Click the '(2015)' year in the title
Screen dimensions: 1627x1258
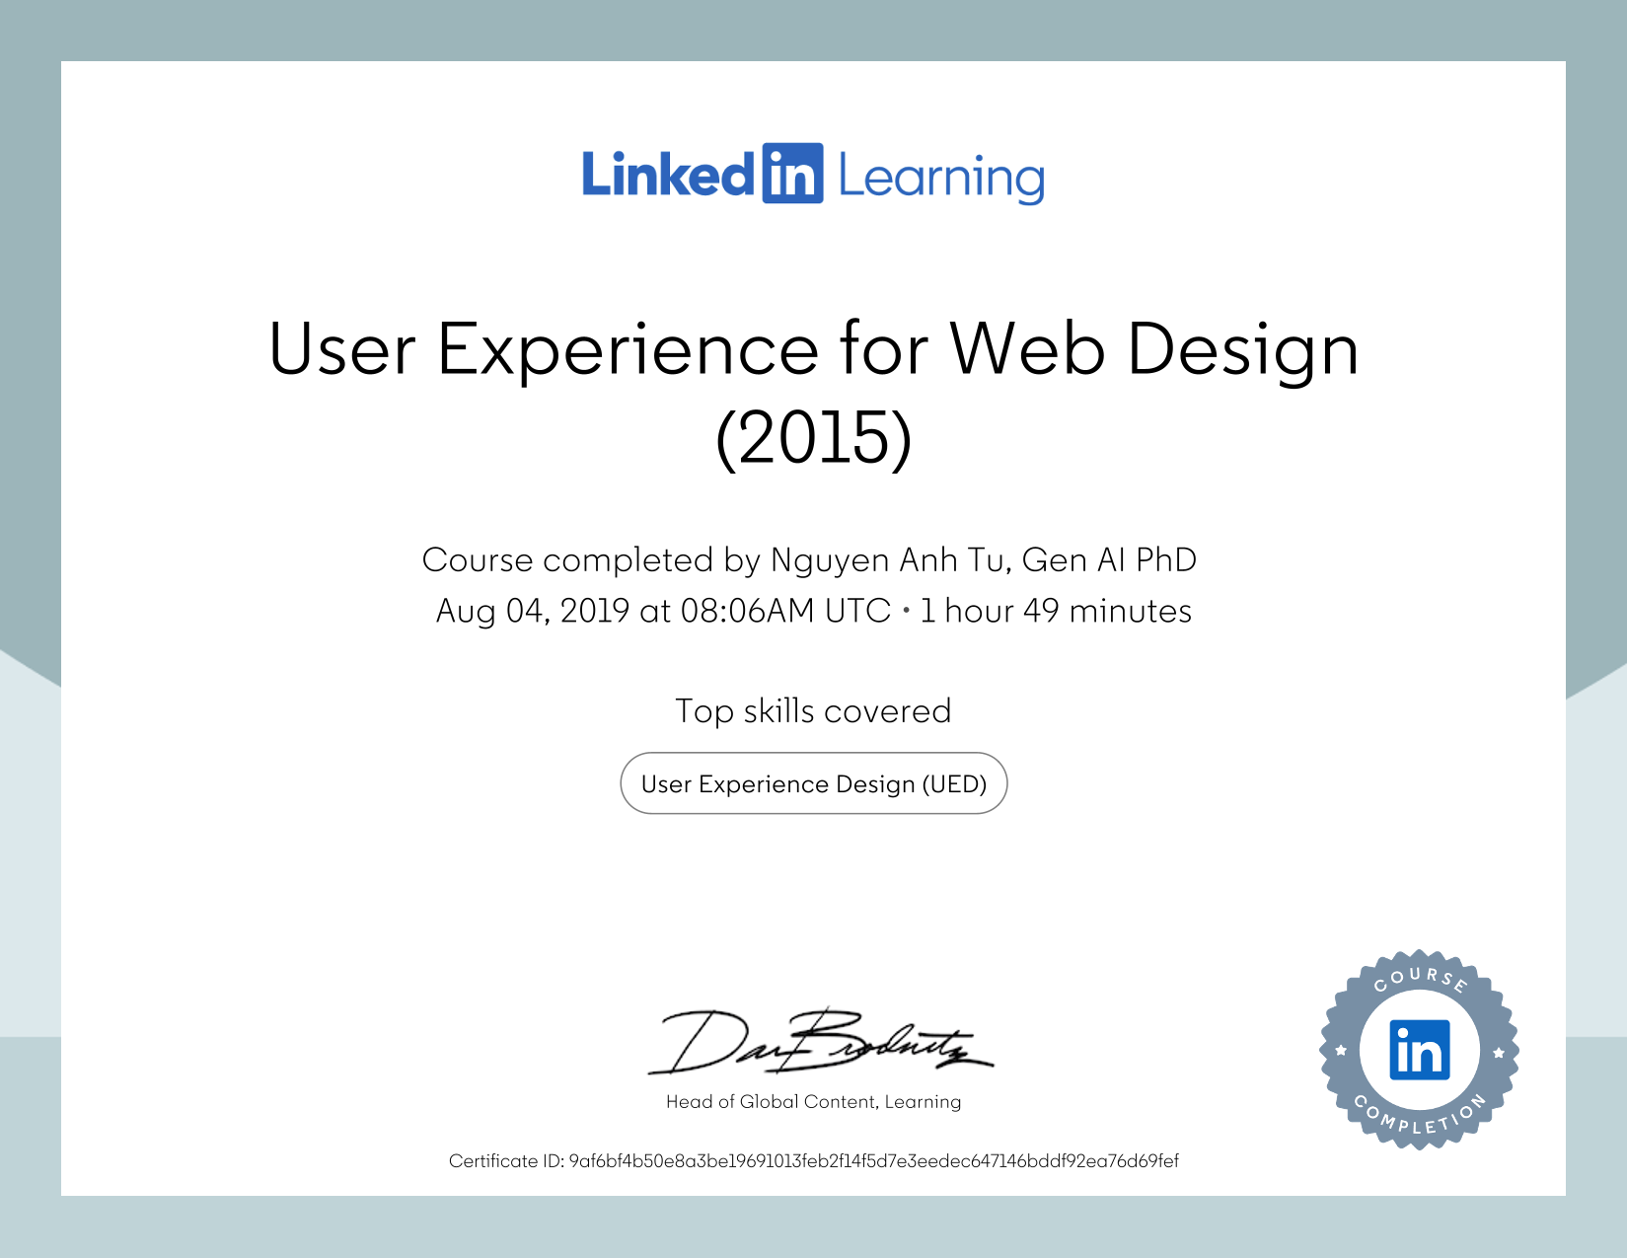(x=813, y=438)
